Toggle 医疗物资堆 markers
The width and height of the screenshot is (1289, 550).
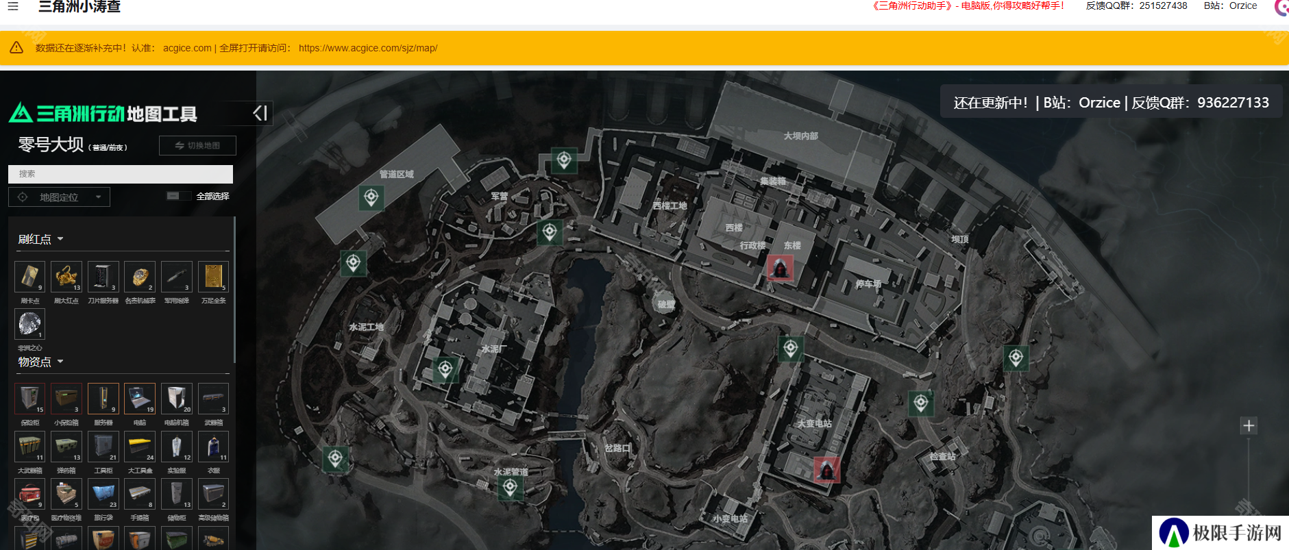(x=66, y=494)
